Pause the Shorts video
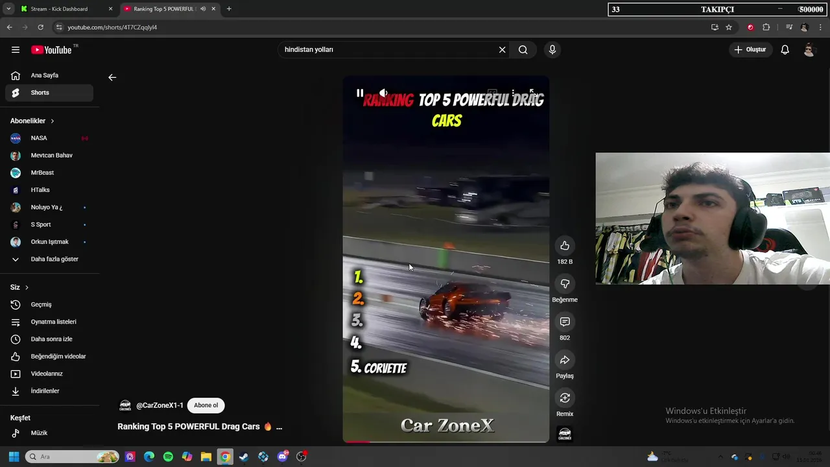The height and width of the screenshot is (467, 830). [x=360, y=93]
